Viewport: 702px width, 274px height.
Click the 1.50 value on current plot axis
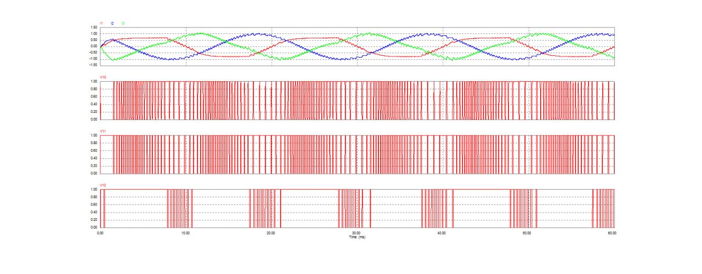pyautogui.click(x=94, y=27)
